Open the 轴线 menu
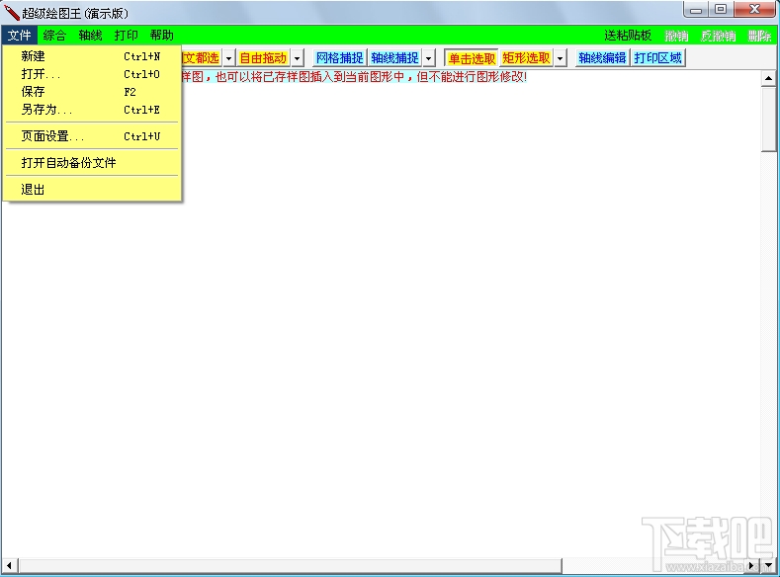780x577 pixels. [91, 36]
